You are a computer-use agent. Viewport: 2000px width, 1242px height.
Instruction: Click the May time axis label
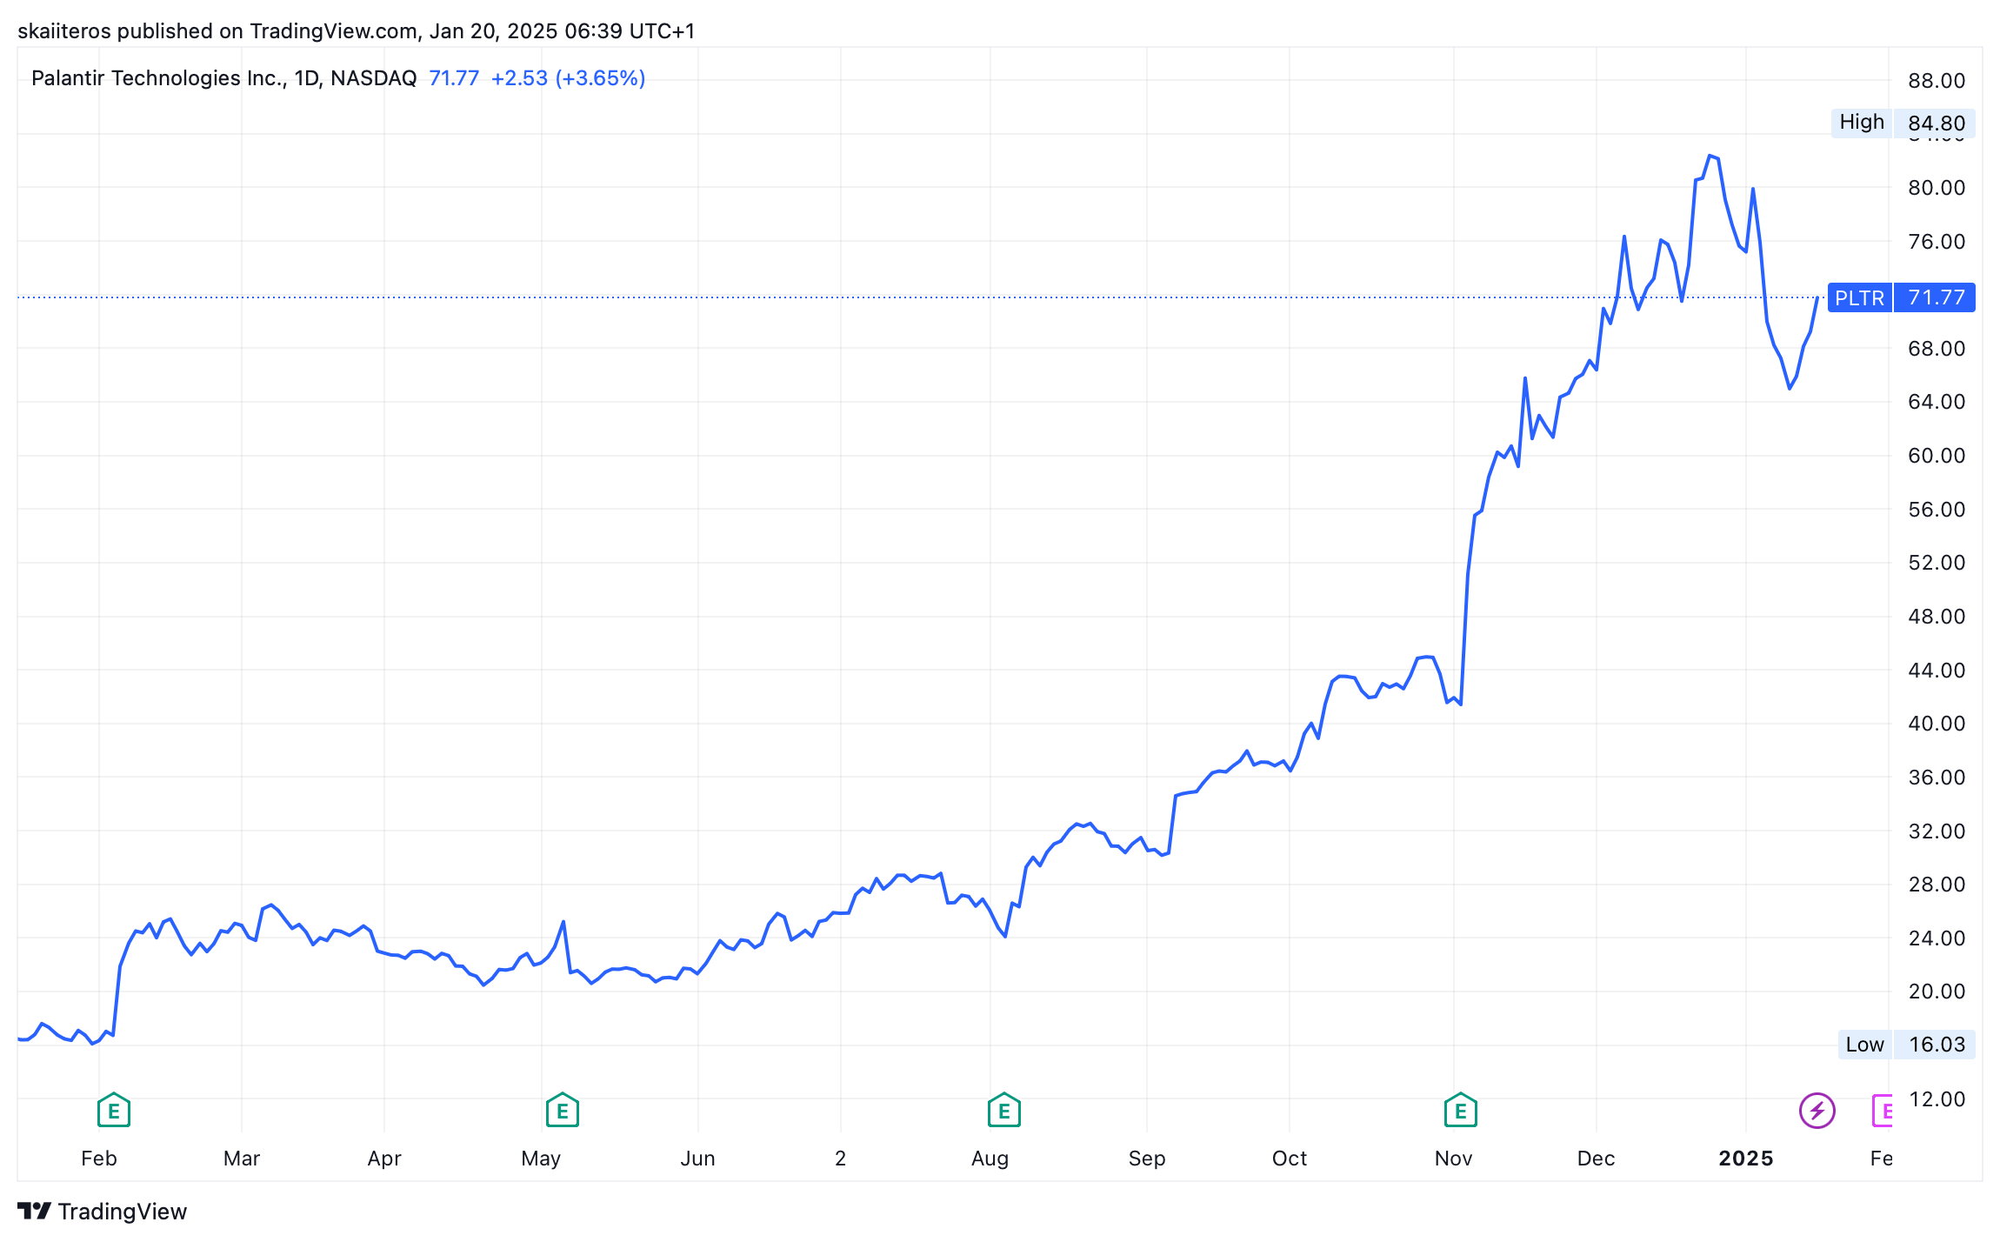coord(541,1159)
